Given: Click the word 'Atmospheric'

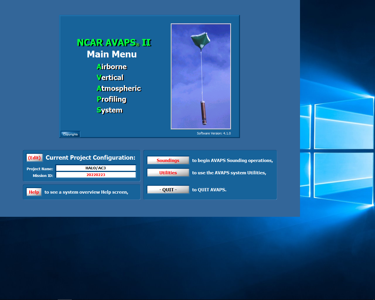Looking at the screenshot, I should tap(119, 88).
